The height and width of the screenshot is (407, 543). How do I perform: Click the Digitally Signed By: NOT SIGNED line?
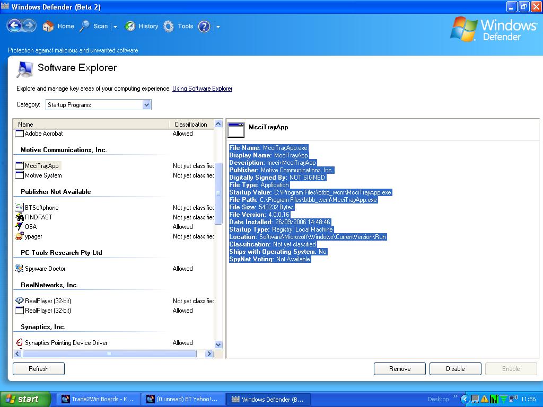[277, 178]
